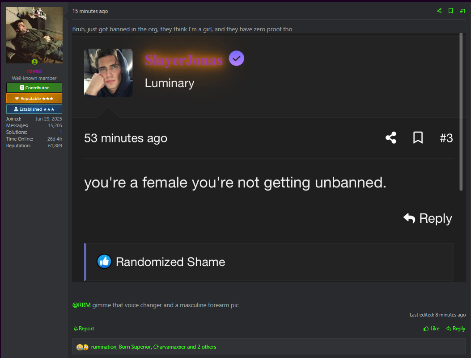Bookmark post #1 with the green bookmark icon
This screenshot has height=358, width=471.
click(x=451, y=11)
